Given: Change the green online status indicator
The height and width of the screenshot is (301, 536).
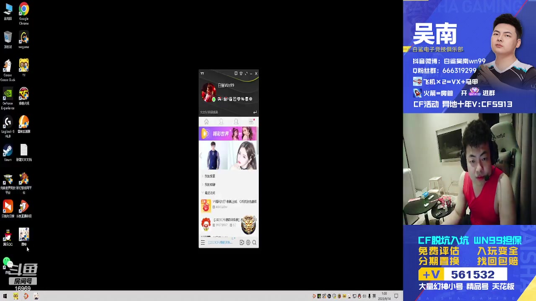Looking at the screenshot, I should (x=214, y=99).
